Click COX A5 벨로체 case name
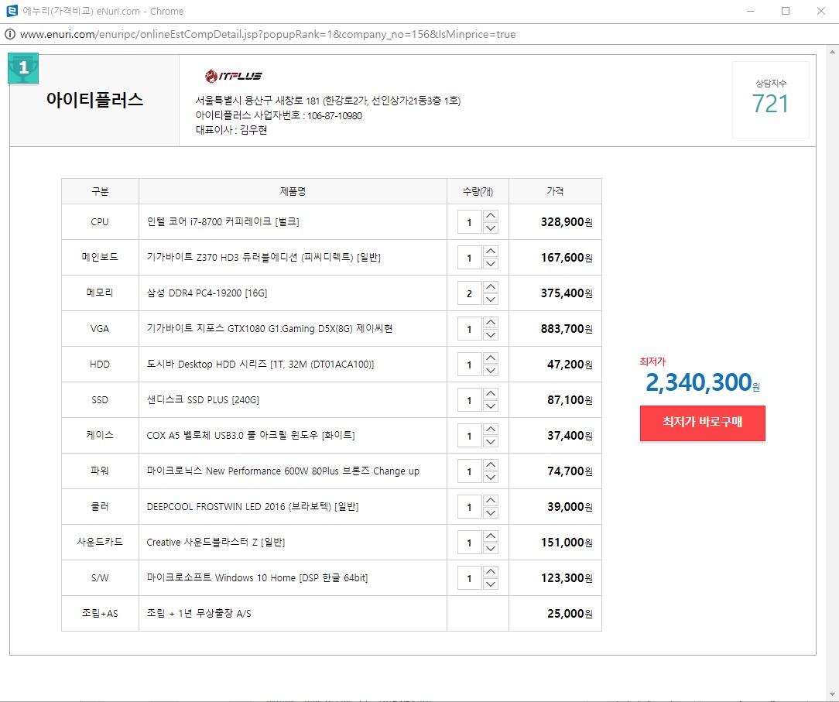The height and width of the screenshot is (702, 839). click(x=251, y=436)
